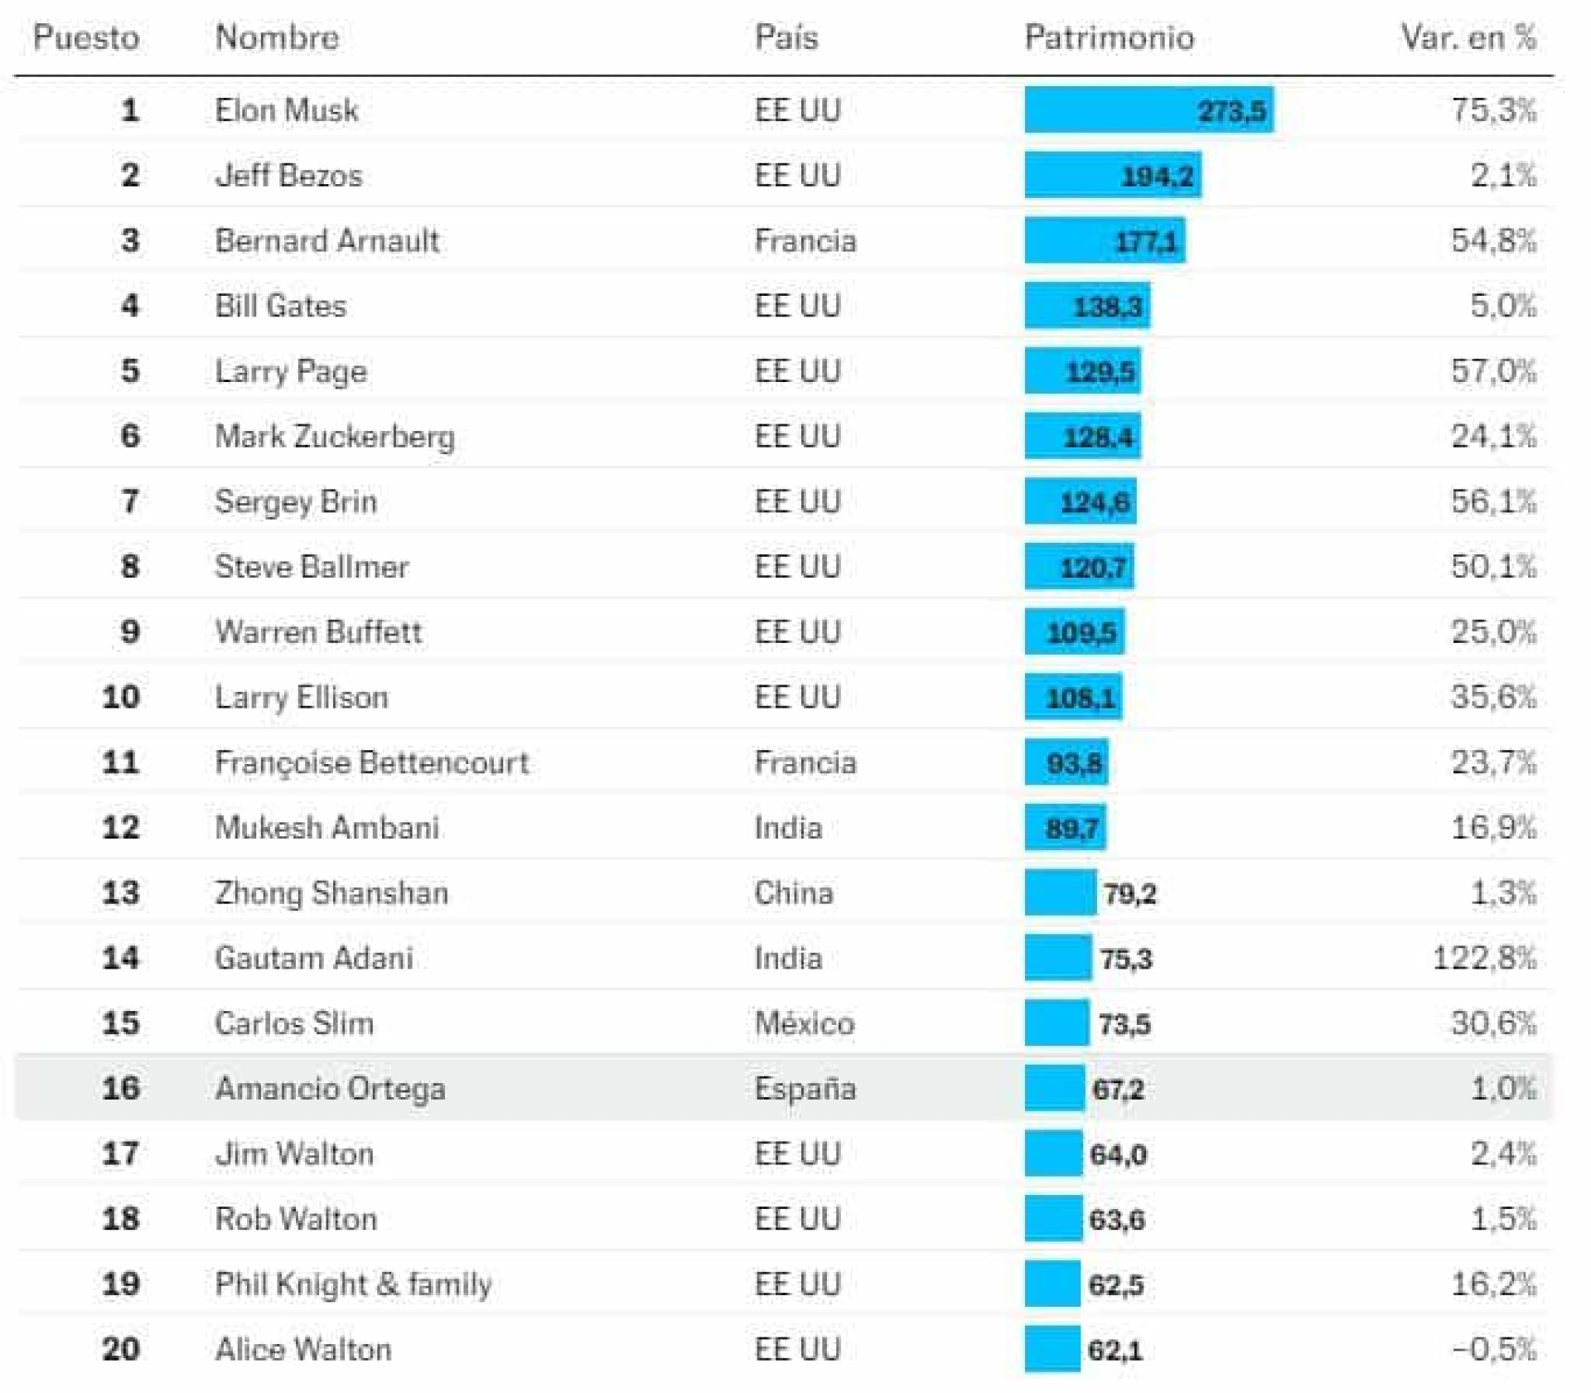This screenshot has height=1393, width=1591.
Task: Open Elon Musk's name entry
Action: [286, 110]
